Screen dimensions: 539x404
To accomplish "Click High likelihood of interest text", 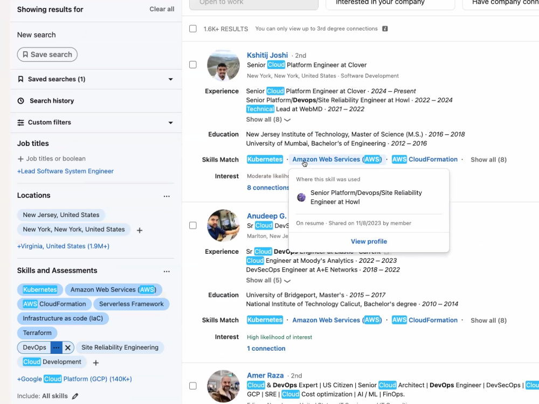I will [x=279, y=337].
